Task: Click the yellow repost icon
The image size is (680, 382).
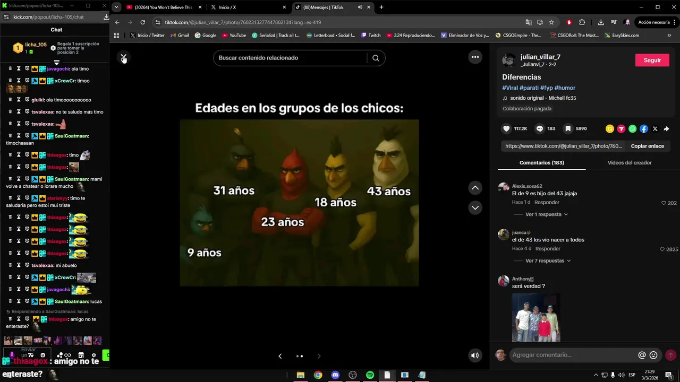Action: 610,128
